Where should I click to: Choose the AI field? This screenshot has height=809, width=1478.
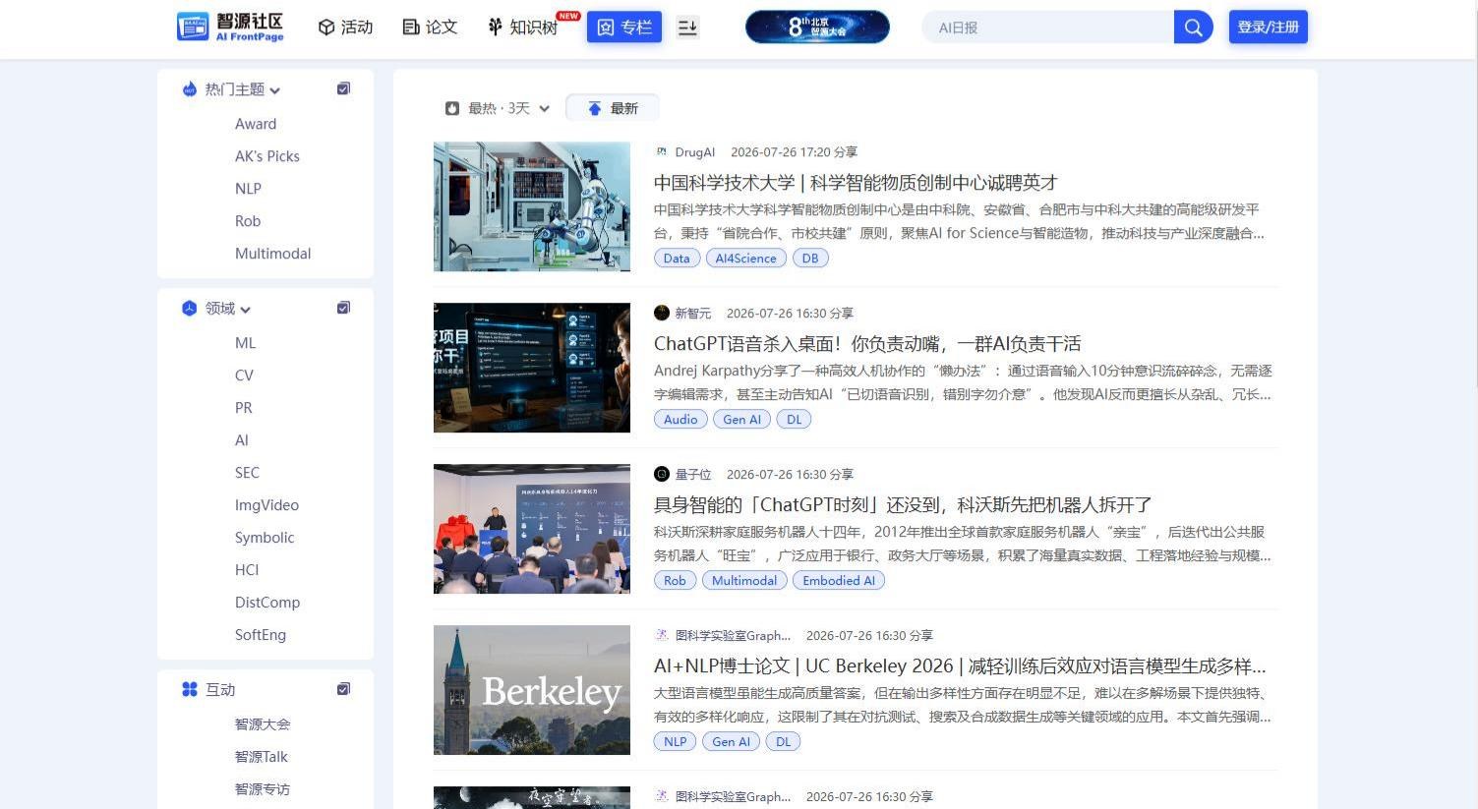coord(242,440)
